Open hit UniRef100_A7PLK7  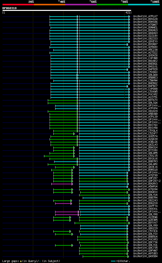point(145,16)
